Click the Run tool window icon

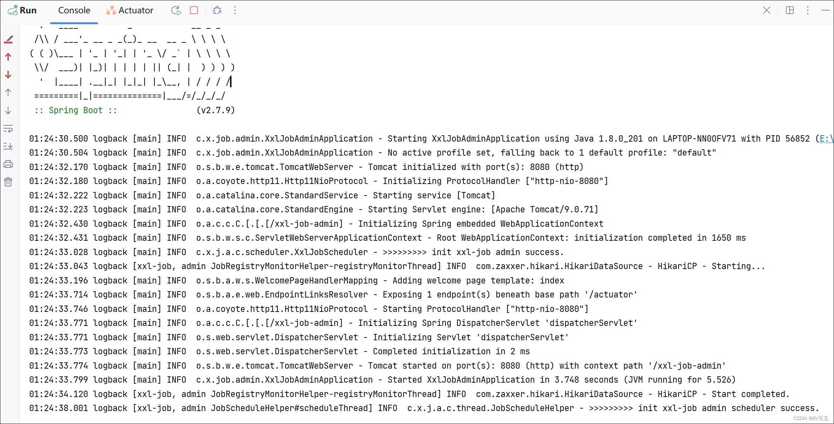13,11
